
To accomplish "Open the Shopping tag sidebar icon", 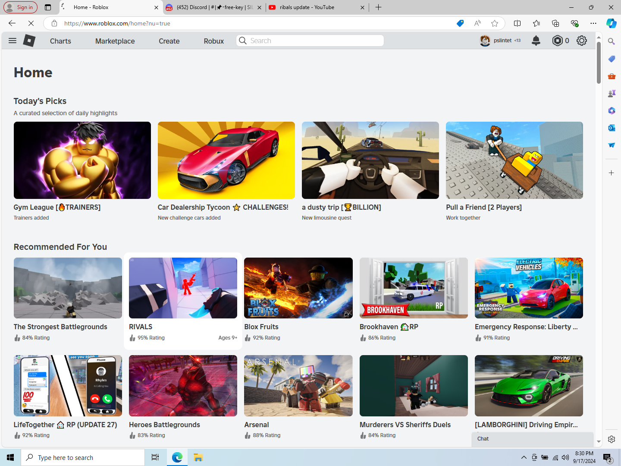I will 612,59.
